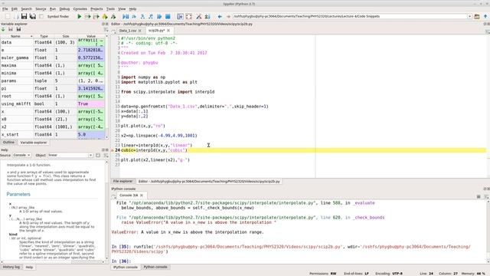
Task: Open the PYTHONPATH manager icon
Action: [x=207, y=16]
